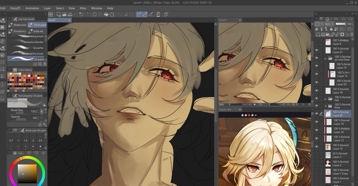
Task: Click the Undo arrow icon
Action: 81,14
